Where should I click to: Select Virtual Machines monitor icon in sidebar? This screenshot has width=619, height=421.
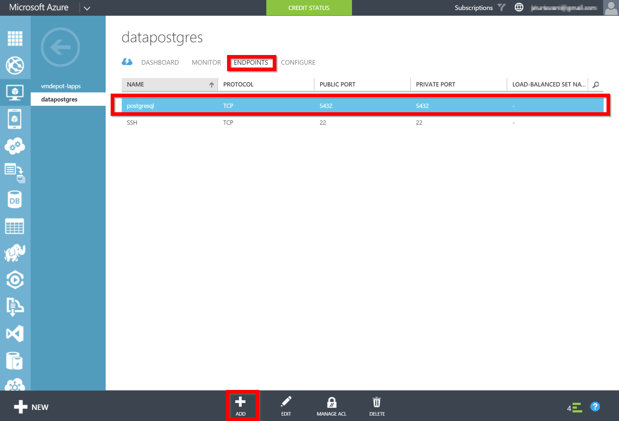coord(15,92)
